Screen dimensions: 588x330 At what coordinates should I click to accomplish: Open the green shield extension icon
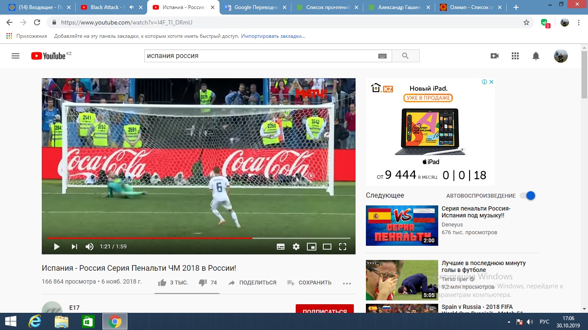pyautogui.click(x=545, y=23)
